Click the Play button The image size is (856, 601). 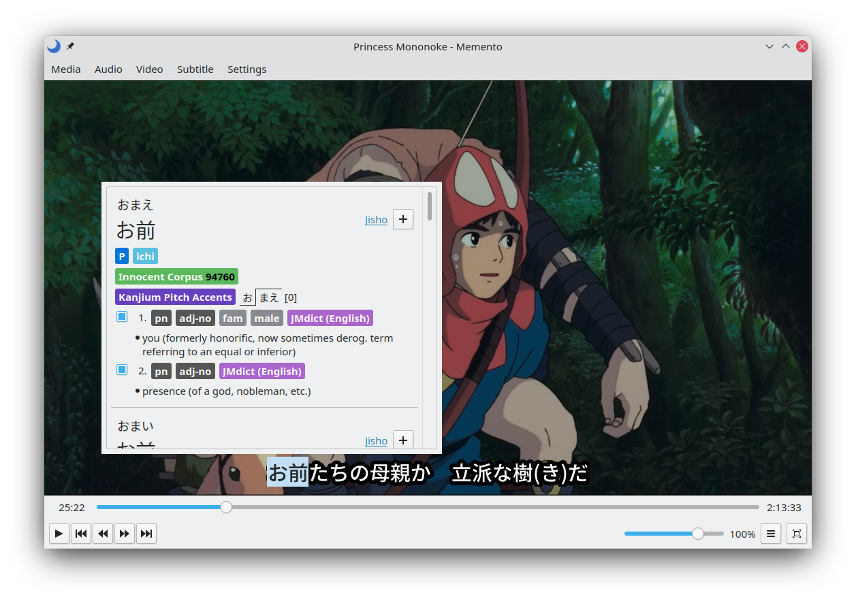click(59, 534)
